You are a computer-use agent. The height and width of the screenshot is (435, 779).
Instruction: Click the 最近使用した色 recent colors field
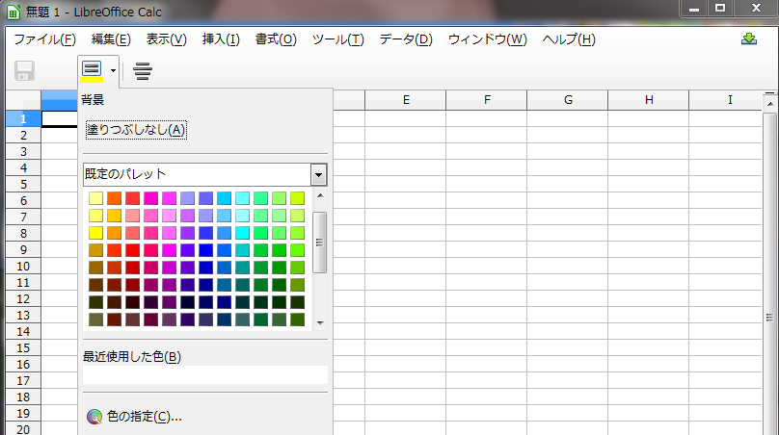(x=204, y=375)
